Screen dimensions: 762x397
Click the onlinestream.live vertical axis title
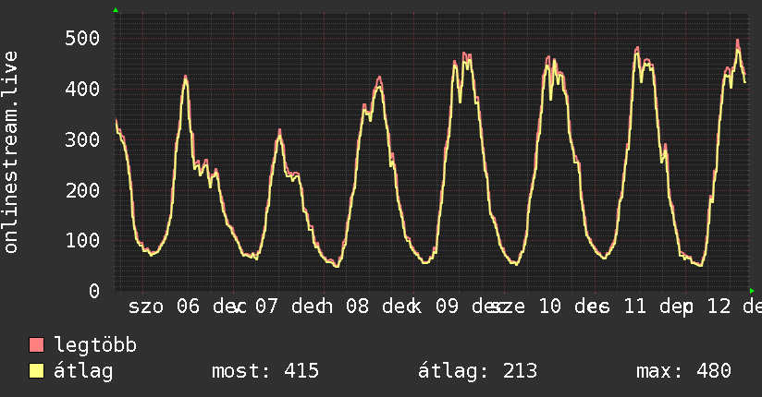(11, 152)
